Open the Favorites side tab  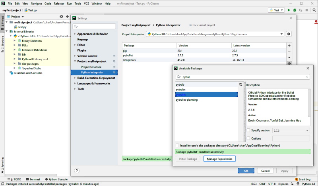[x=2, y=165]
